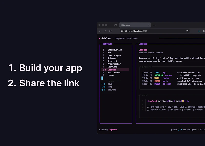
Task: Click the '1-9 jump' key hint
Action: (107, 87)
